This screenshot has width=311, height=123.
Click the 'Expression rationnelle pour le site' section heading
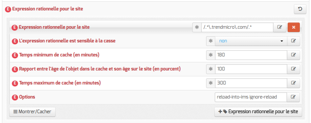(48, 9)
